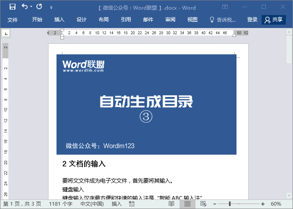This screenshot has width=293, height=209.
Task: Switch to the 邮件 tab
Action: (148, 19)
